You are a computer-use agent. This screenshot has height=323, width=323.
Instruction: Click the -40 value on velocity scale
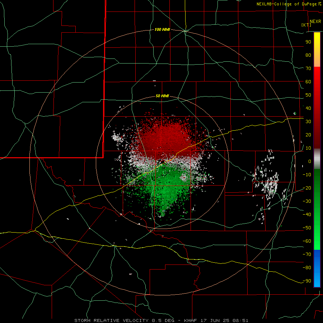point(307,215)
